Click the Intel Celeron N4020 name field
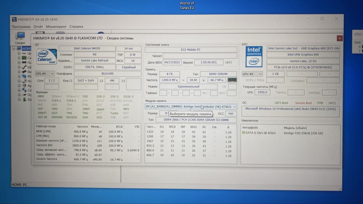The image size is (363, 204). (87, 48)
